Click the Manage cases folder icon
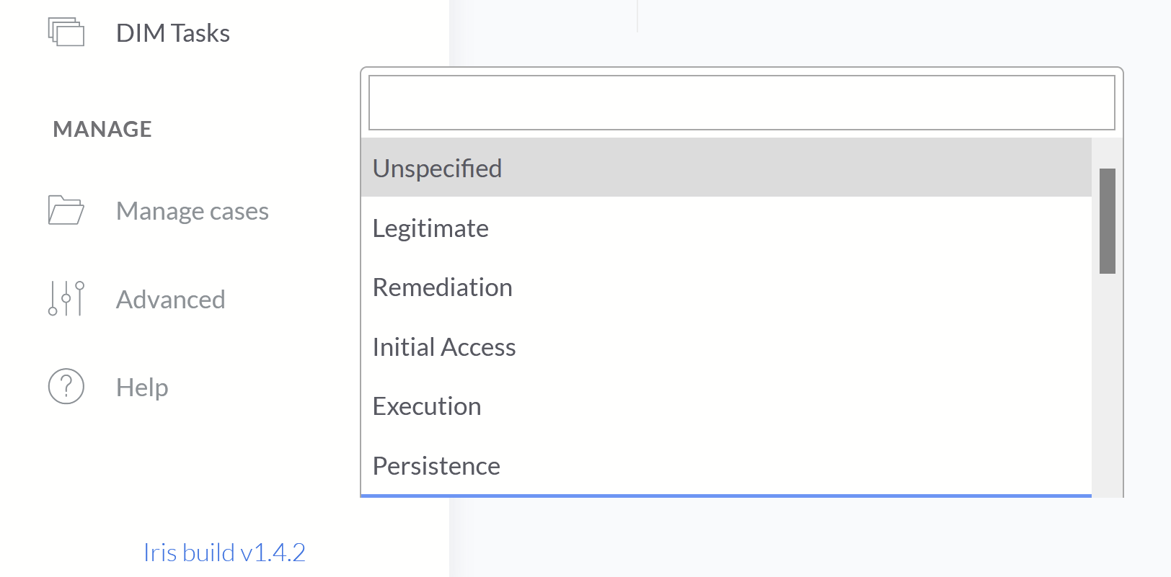 tap(65, 210)
